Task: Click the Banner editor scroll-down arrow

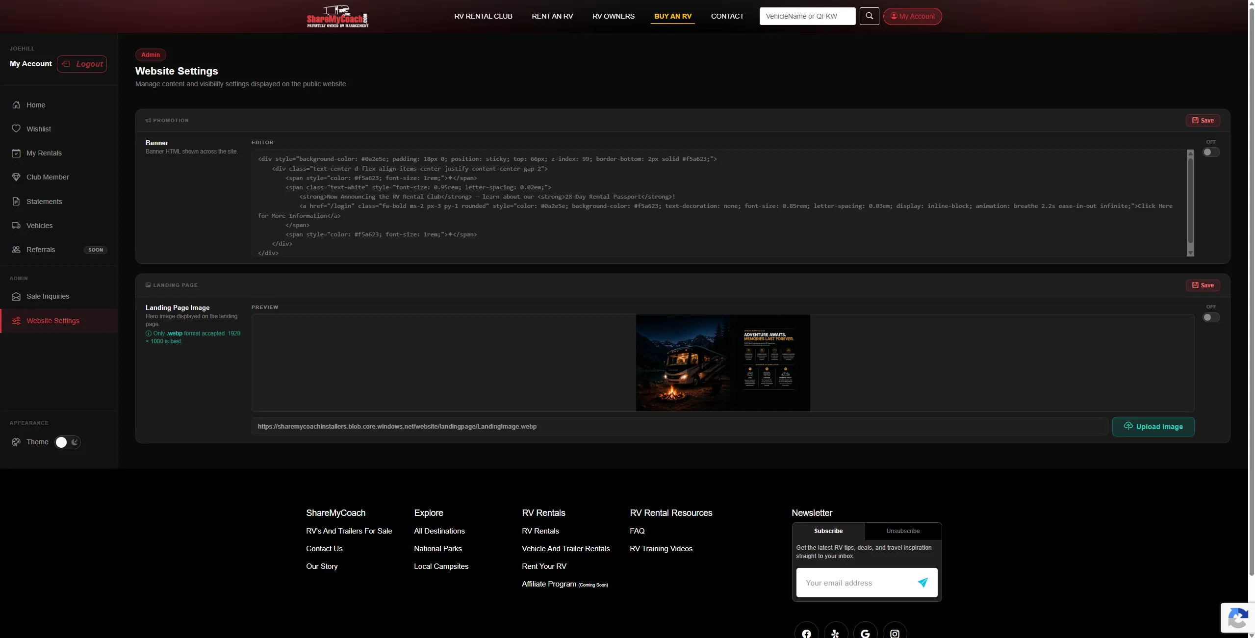Action: [1190, 253]
